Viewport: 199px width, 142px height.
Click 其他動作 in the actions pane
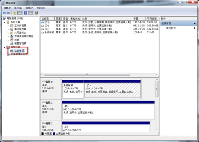(x=171, y=28)
